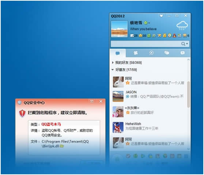Viewport: 204px width, 175px height.
Task: Select the contacts tab with blue speech bubble
Action: coord(118,53)
